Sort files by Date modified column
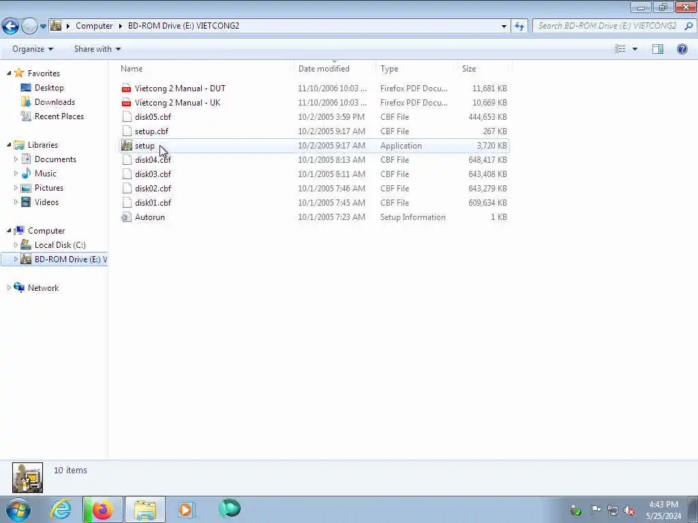698x523 pixels. (324, 69)
